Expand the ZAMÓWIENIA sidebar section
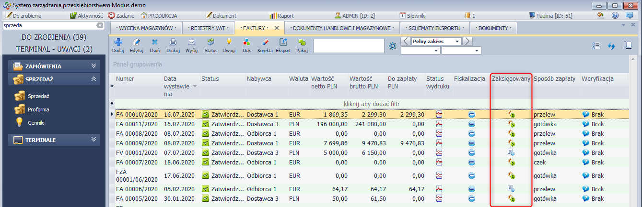Viewport: 642px width, 207px height. [x=93, y=66]
